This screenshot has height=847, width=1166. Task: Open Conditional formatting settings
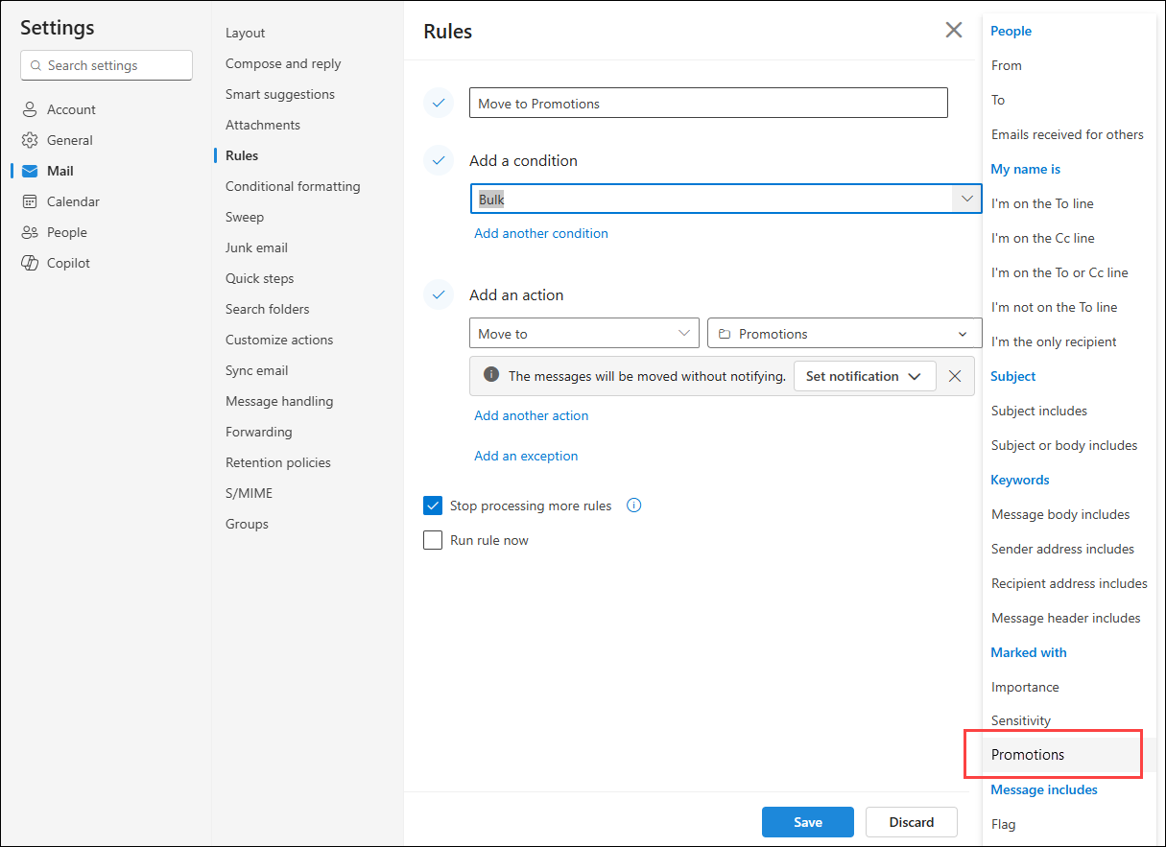pos(293,186)
